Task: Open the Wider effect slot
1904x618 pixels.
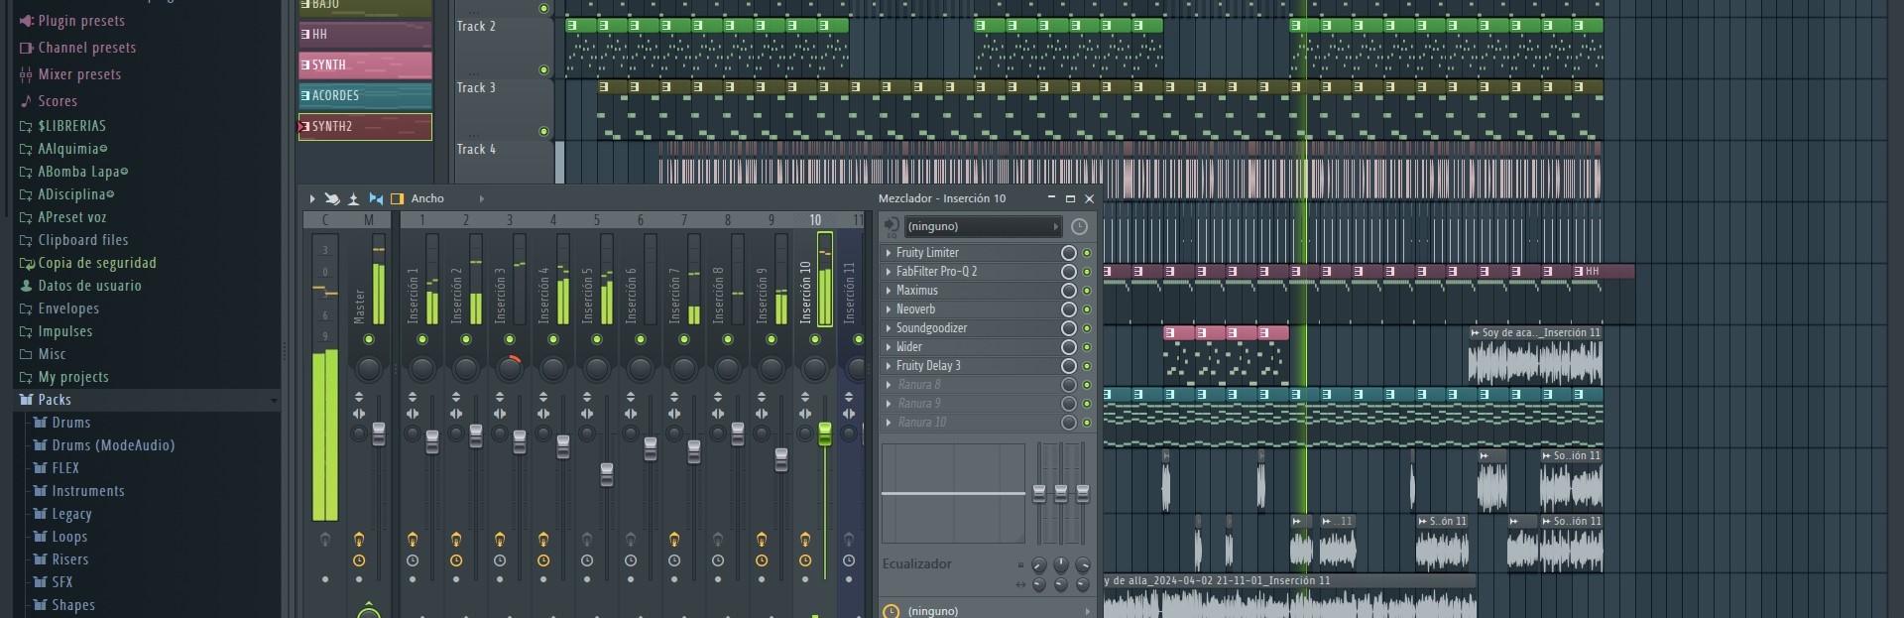Action: (x=972, y=347)
